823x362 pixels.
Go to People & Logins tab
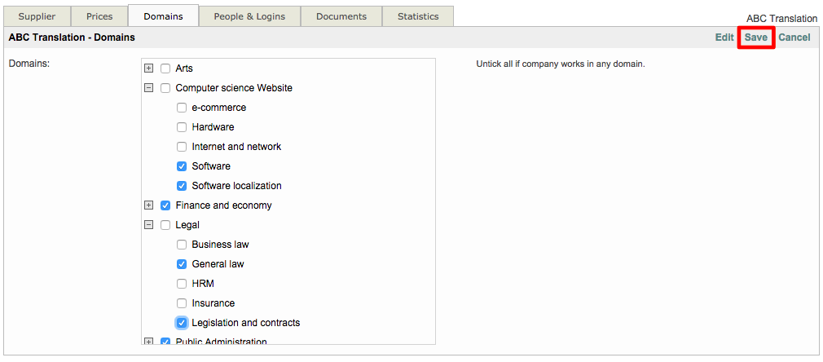[x=249, y=16]
